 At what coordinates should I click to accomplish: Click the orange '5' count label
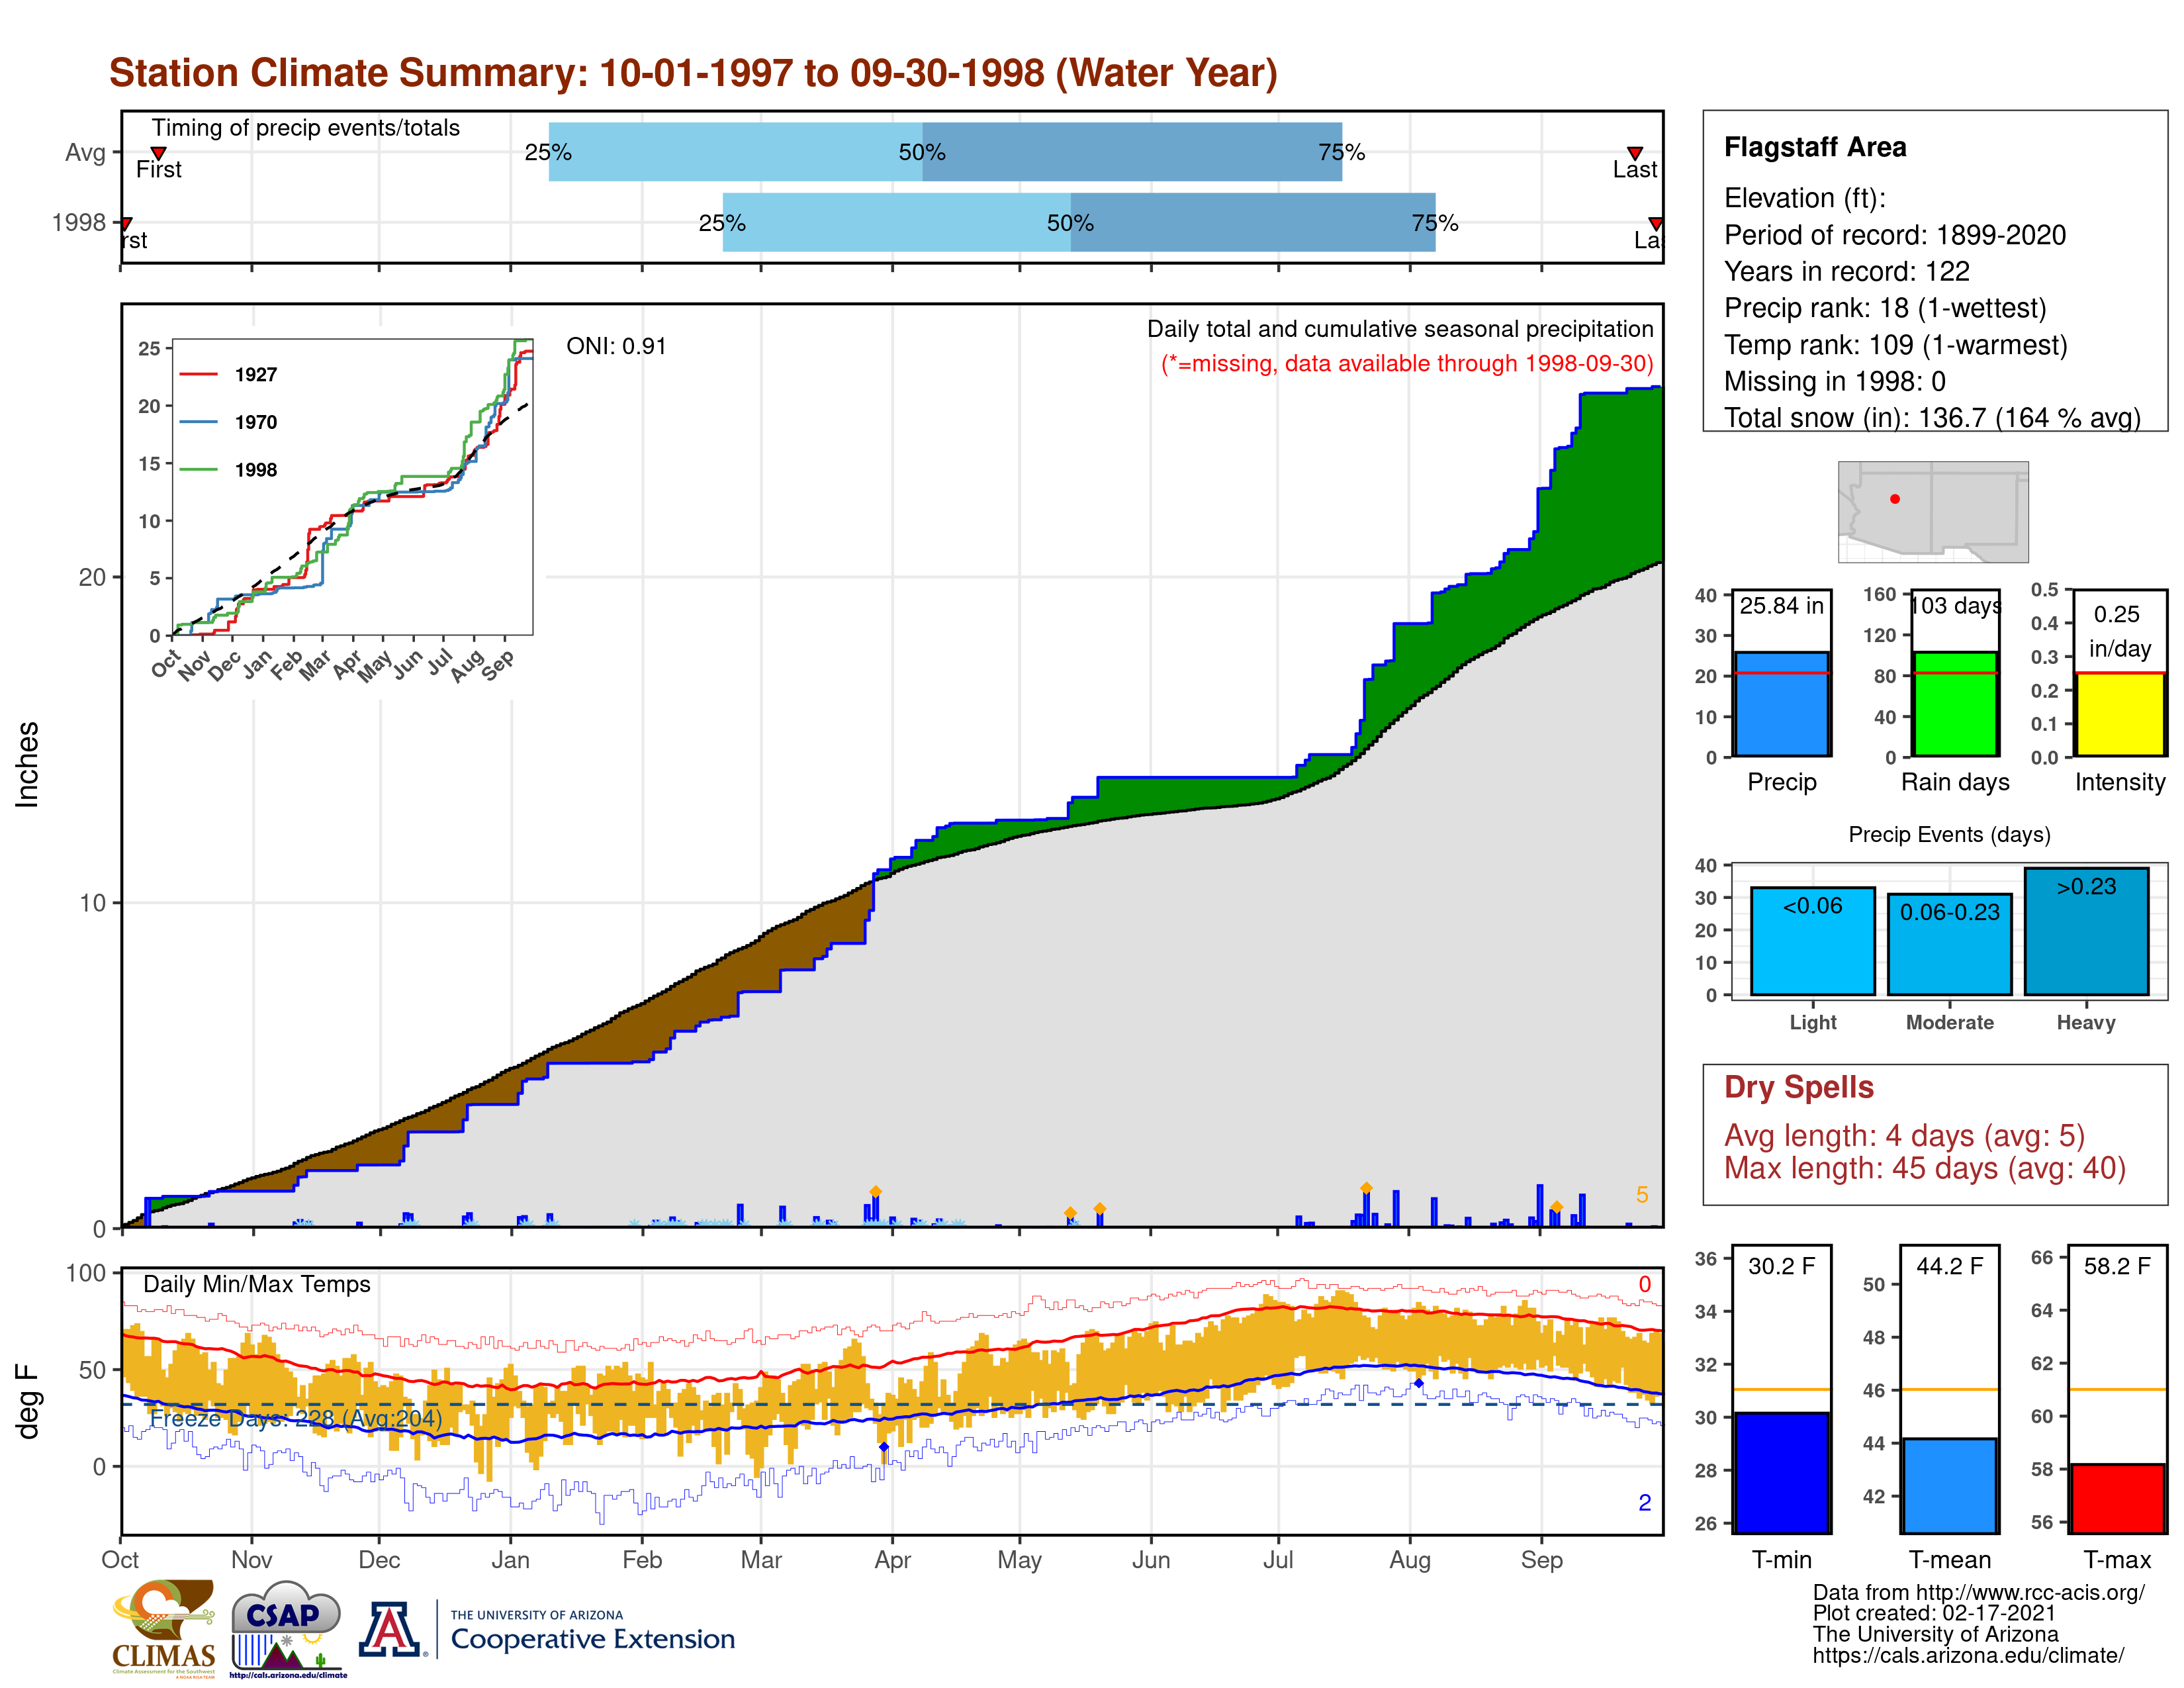[1642, 1195]
